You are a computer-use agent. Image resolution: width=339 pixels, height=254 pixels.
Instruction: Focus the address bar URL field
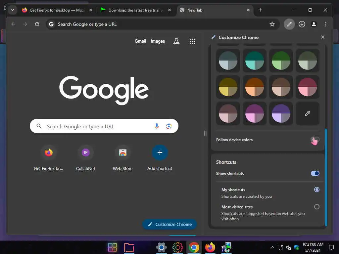tap(162, 24)
